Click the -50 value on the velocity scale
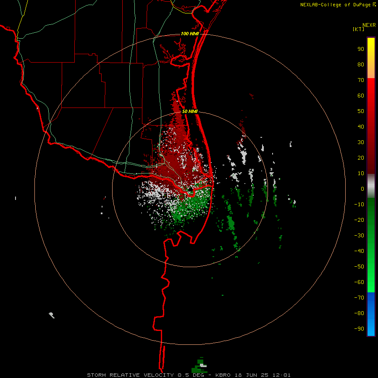The height and width of the screenshot is (378, 378). [x=359, y=267]
